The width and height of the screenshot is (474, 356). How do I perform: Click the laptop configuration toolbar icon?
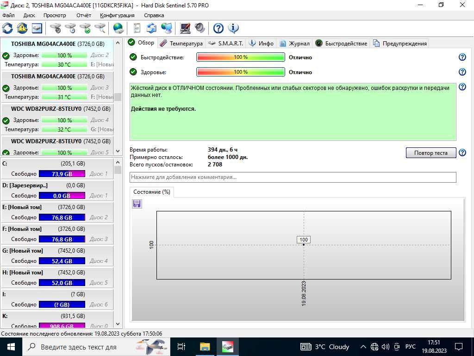tap(185, 28)
